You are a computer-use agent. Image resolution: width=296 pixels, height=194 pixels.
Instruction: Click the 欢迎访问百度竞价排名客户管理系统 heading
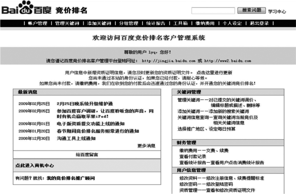point(149,38)
